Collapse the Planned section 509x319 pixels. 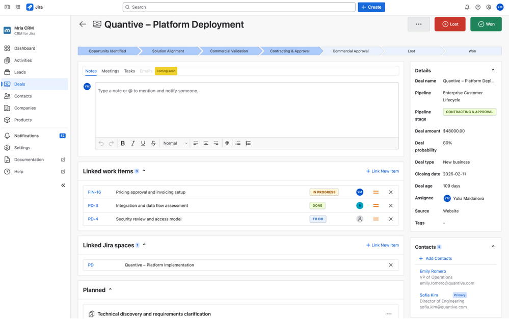(x=110, y=290)
